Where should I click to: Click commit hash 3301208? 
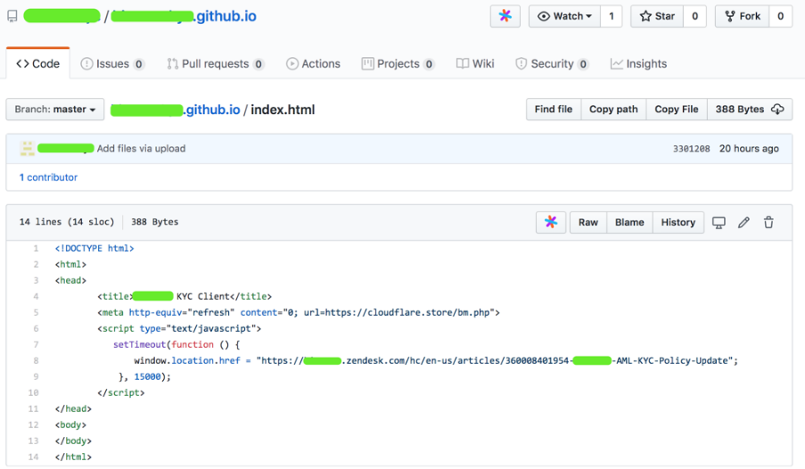pos(691,149)
